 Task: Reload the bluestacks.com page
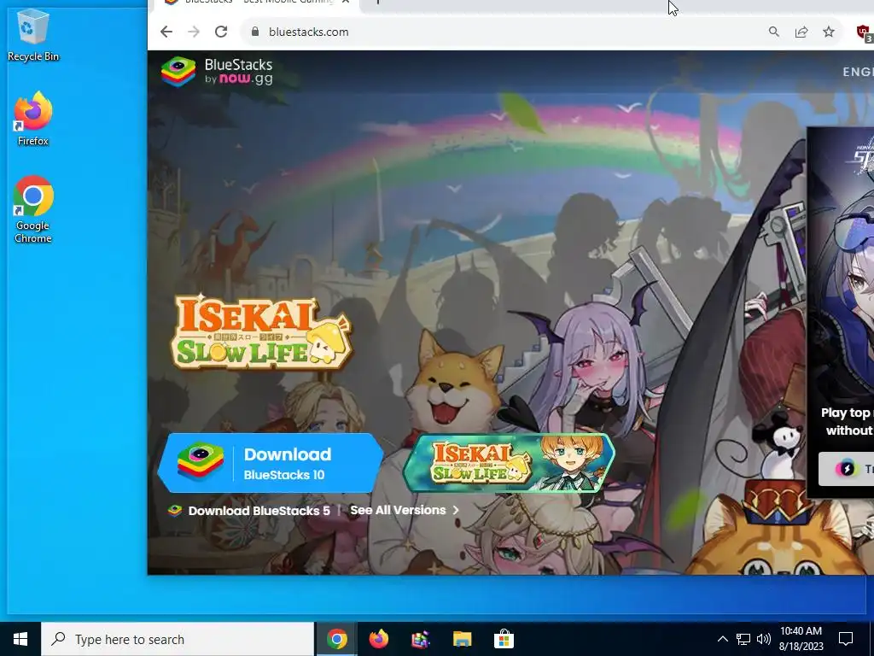[221, 32]
